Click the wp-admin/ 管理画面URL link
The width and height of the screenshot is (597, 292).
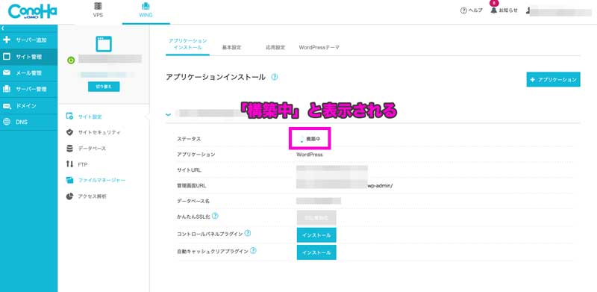coord(379,186)
